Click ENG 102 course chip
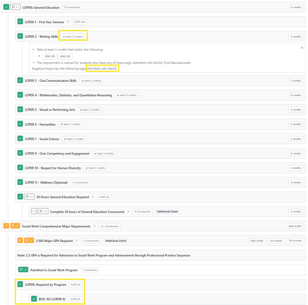 point(65,56)
